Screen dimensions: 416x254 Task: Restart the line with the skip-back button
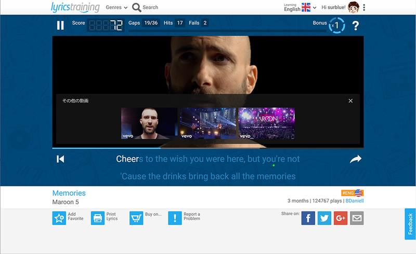click(60, 159)
